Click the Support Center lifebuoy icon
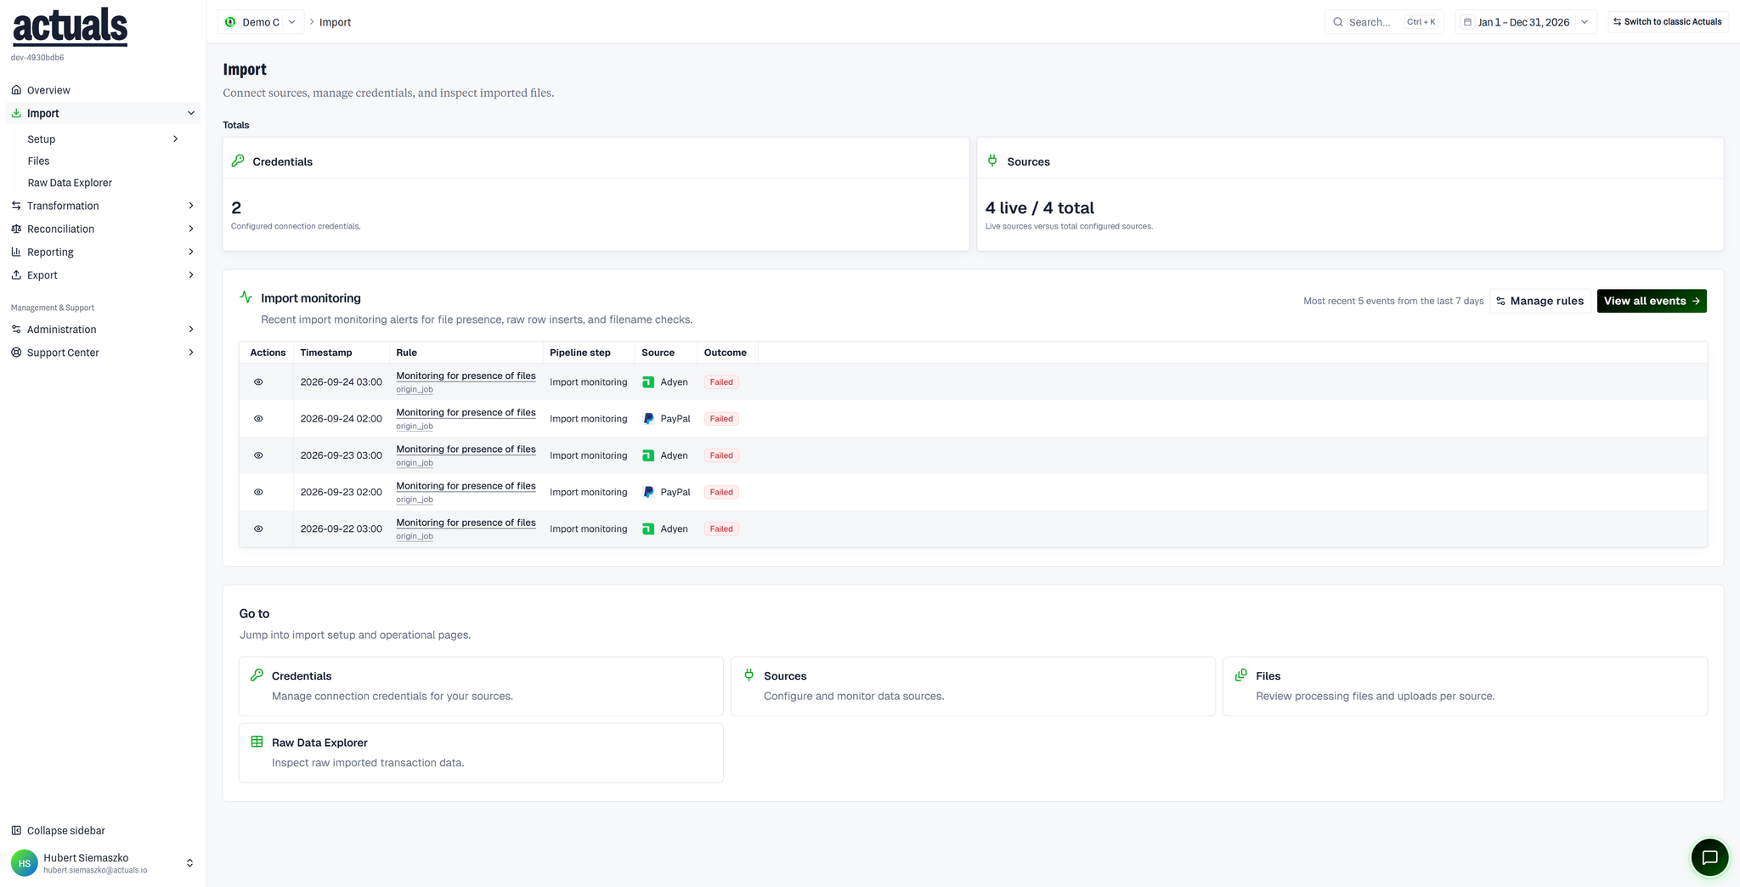Viewport: 1740px width, 887px height. click(x=16, y=353)
